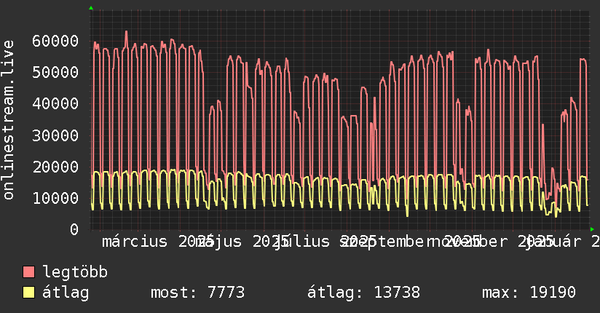The image size is (600, 313).
Task: Click the green arrow at y-axis top
Action: (x=91, y=8)
